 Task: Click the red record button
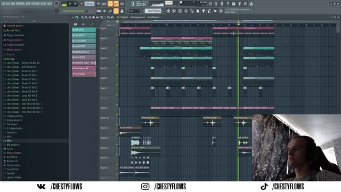(x=82, y=4)
